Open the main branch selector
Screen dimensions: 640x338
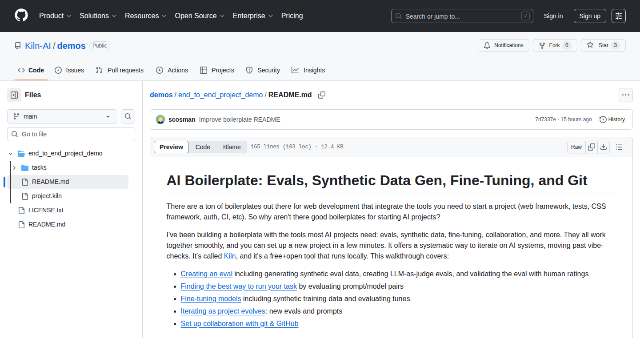coord(62,116)
